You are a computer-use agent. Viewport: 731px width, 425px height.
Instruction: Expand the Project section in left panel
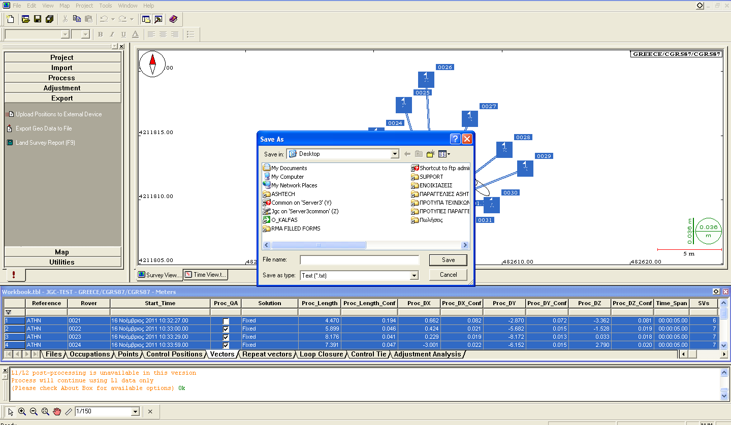tap(62, 57)
